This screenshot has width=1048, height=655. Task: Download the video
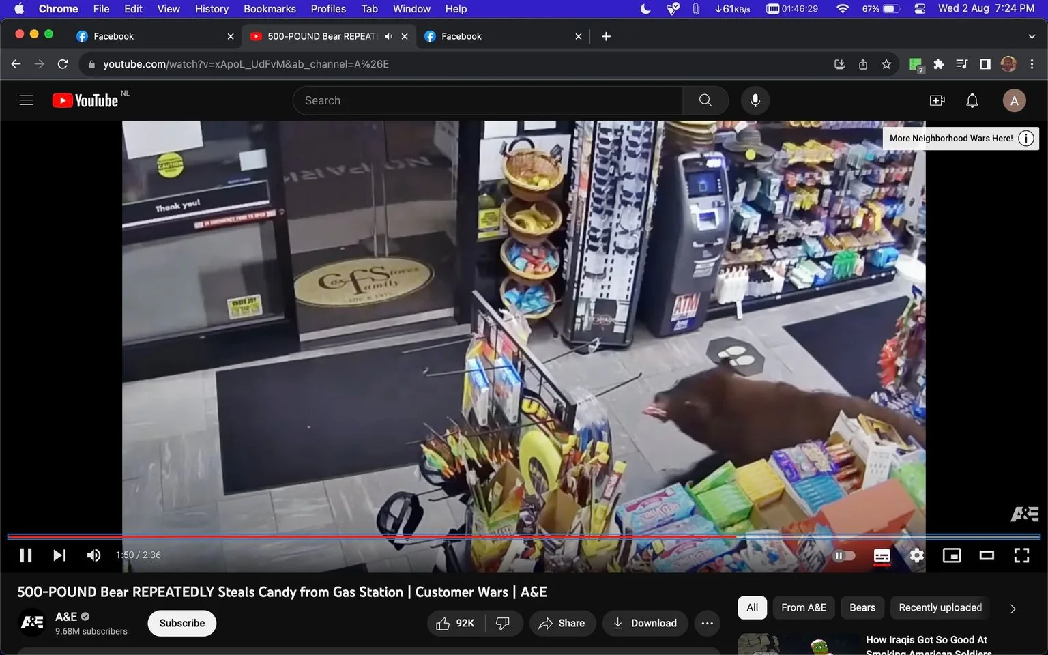[x=645, y=623]
